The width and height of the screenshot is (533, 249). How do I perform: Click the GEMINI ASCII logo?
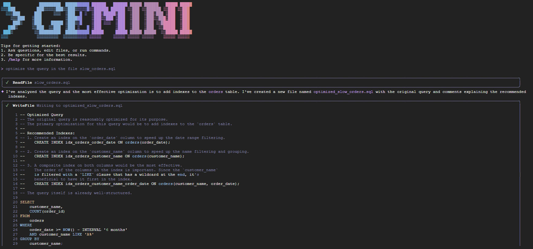tap(96, 20)
